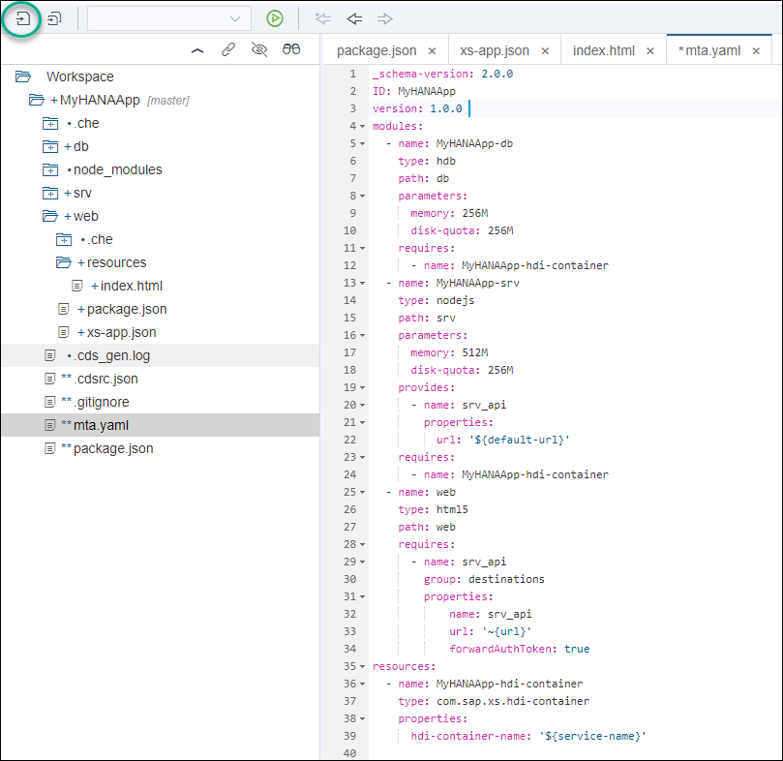Click 'forwardAuthToken: true' line
The width and height of the screenshot is (783, 761).
[520, 649]
